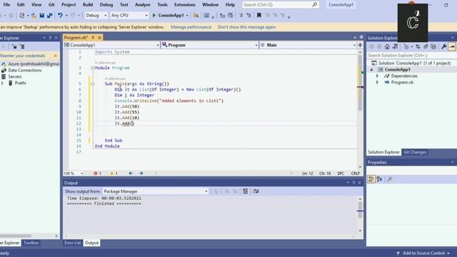Toggle pin on Program.vb tab
Screen dimensions: 457x257
pyautogui.click(x=93, y=38)
